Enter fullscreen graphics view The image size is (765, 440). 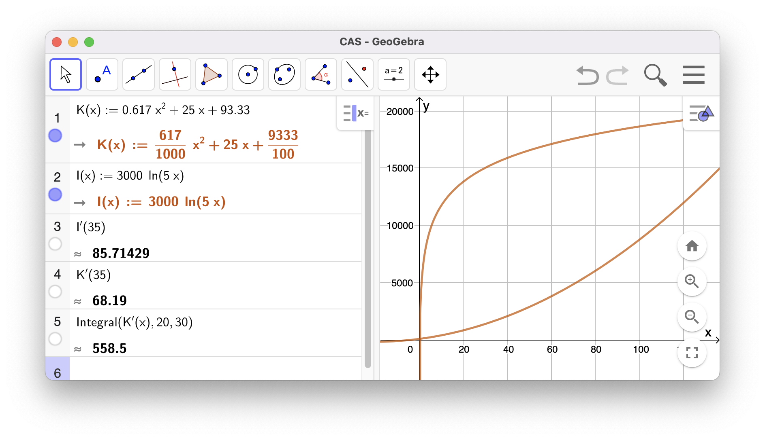point(692,353)
